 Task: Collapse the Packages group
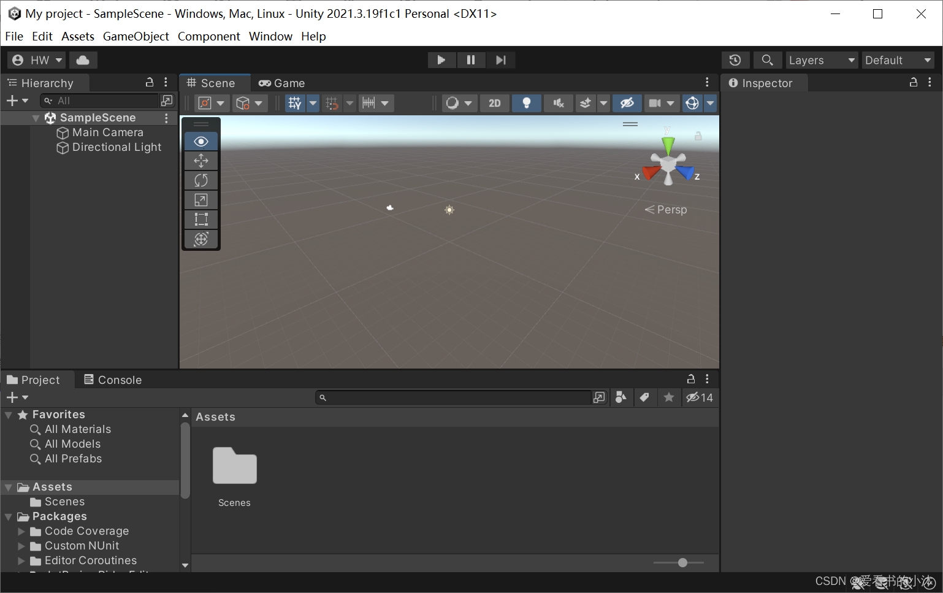[9, 517]
